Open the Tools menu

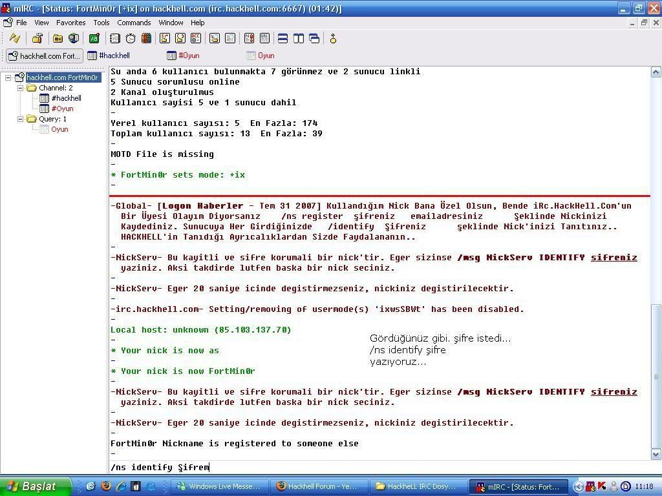pyautogui.click(x=101, y=23)
